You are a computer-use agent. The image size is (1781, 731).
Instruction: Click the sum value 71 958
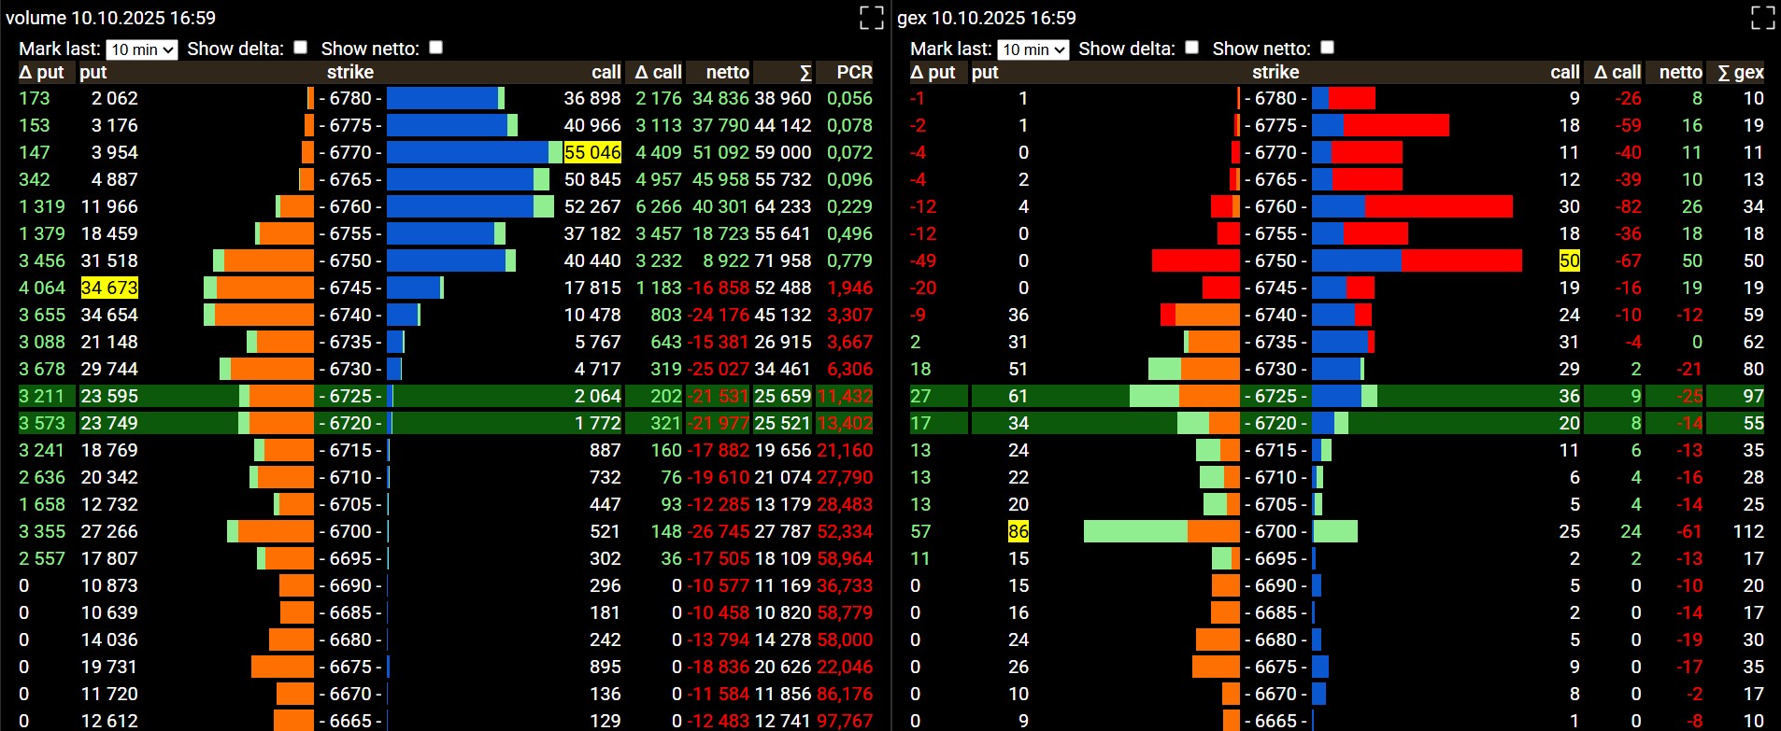(783, 260)
